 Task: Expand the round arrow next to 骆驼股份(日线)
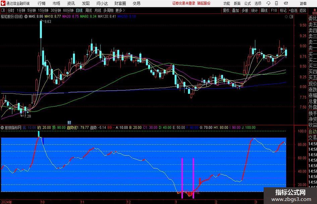coord(26,16)
